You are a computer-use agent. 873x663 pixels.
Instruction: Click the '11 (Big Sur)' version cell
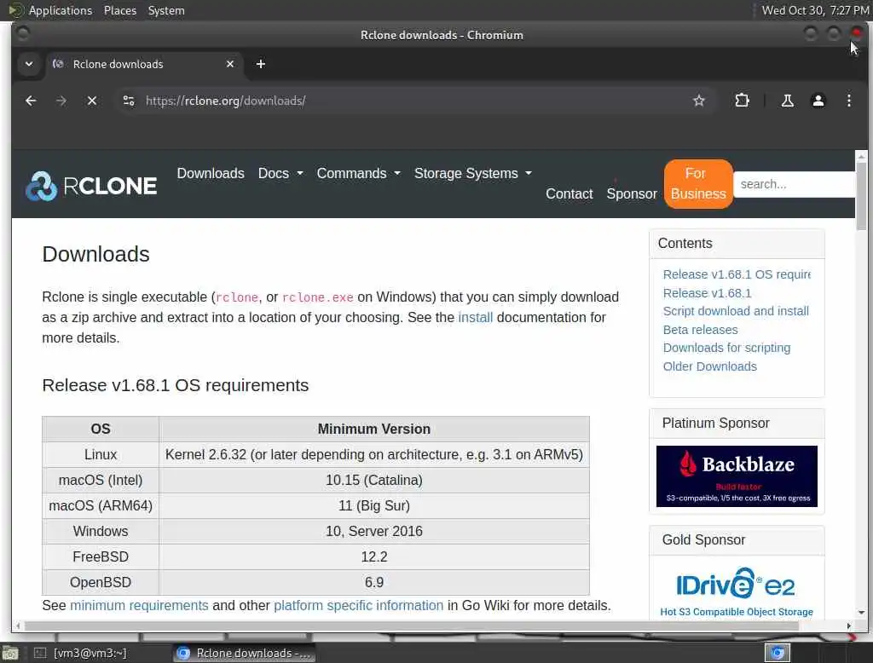coord(374,506)
